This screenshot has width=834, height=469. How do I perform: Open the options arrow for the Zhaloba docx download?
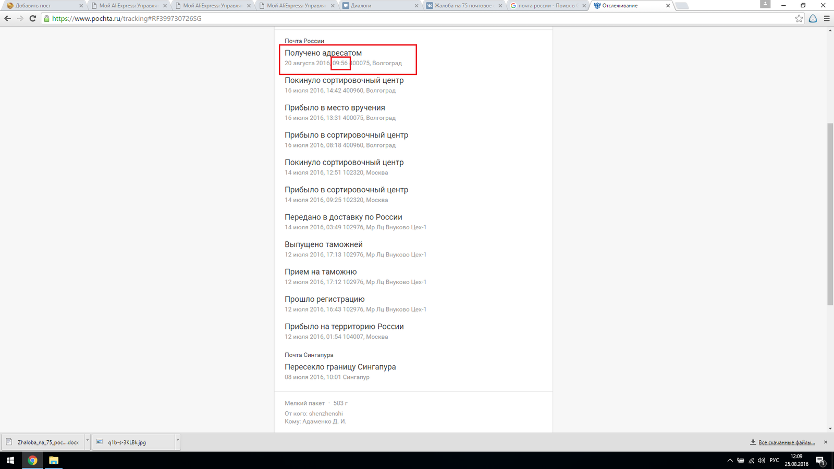pyautogui.click(x=87, y=441)
